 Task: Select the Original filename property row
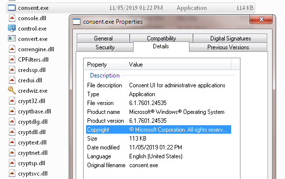pos(158,165)
